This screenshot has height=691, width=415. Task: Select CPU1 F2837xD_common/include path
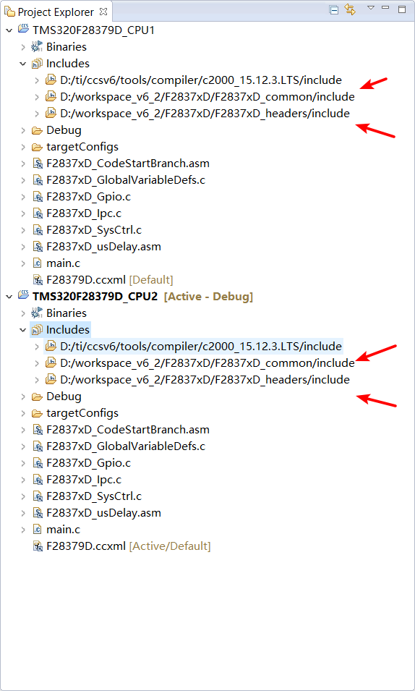pyautogui.click(x=208, y=96)
